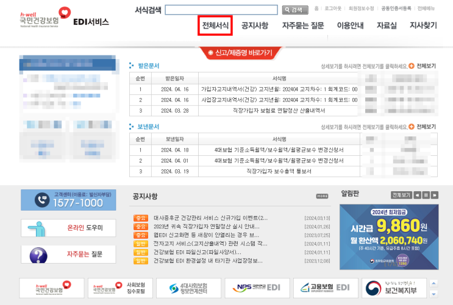Open notice 건강보험 EDI 환경설정 내 타기관 사업장정보
453x305 pixels.
tap(208, 261)
